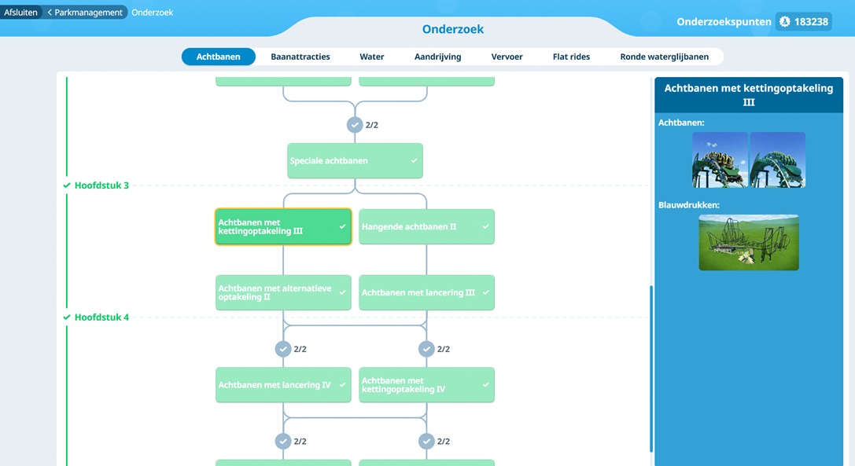Click the 183238 research points value
This screenshot has width=855, height=466.
[811, 22]
